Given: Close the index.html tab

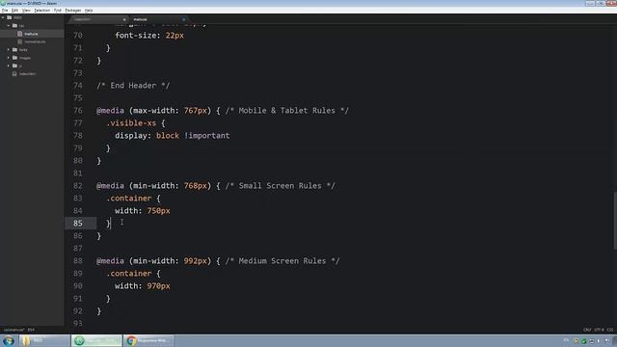Looking at the screenshot, I should click(124, 19).
